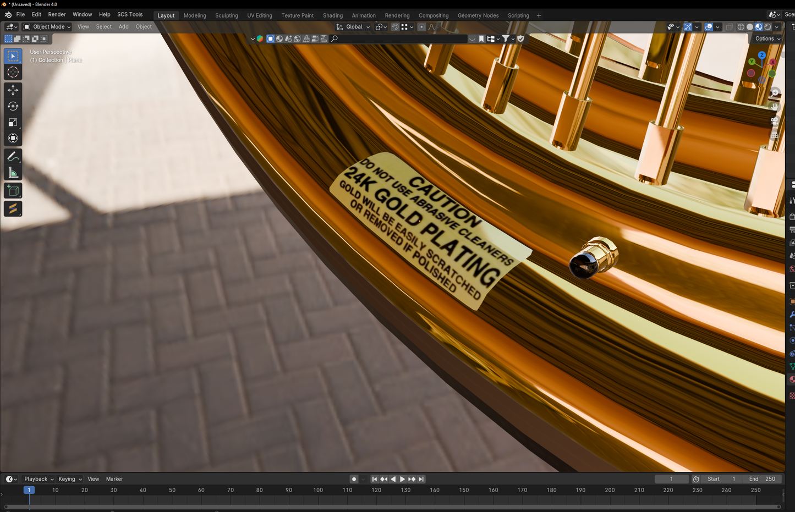
Task: Toggle viewport overlays display
Action: pyautogui.click(x=709, y=27)
